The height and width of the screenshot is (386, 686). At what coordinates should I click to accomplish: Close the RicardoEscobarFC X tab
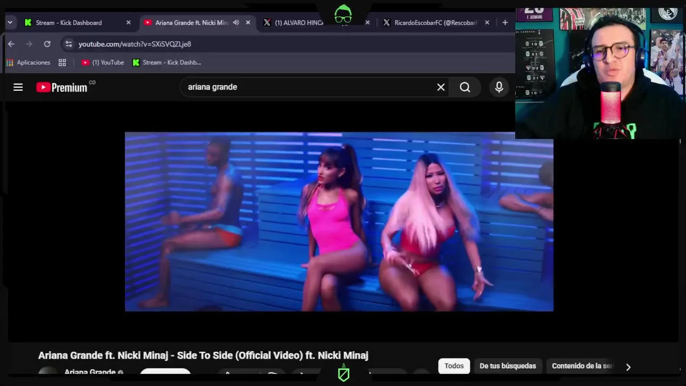[487, 23]
